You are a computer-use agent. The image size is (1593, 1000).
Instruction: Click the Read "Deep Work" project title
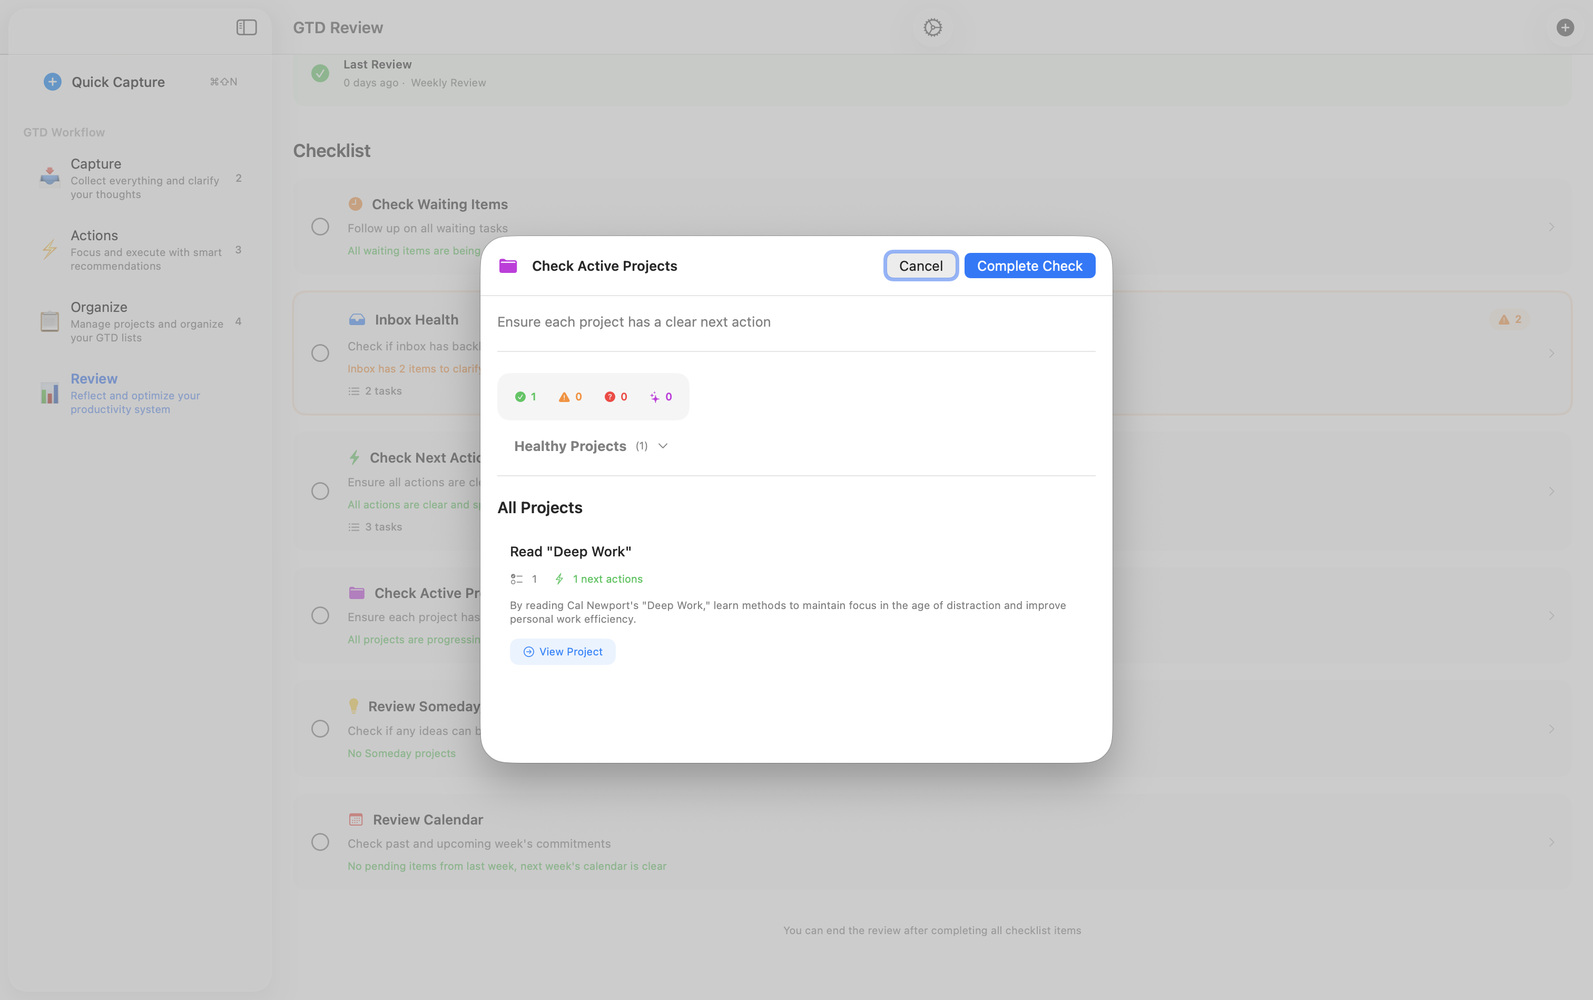570,551
